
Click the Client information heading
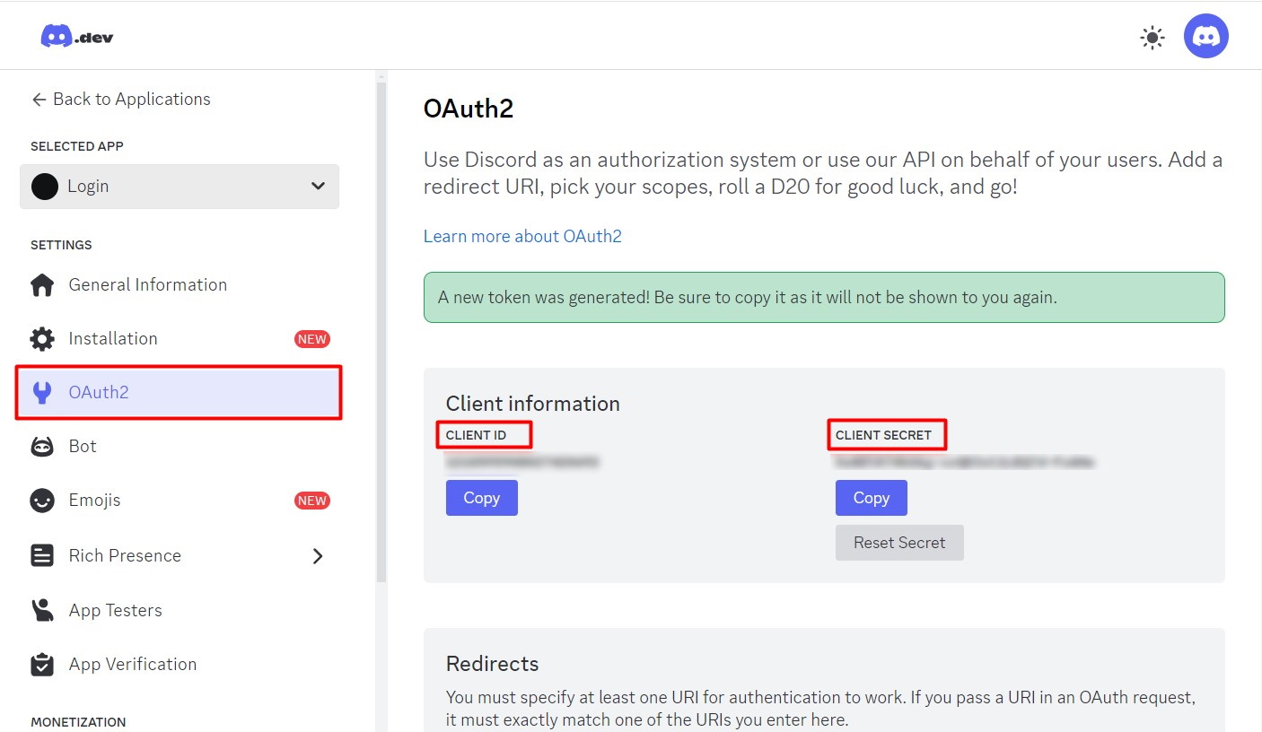pyautogui.click(x=533, y=404)
